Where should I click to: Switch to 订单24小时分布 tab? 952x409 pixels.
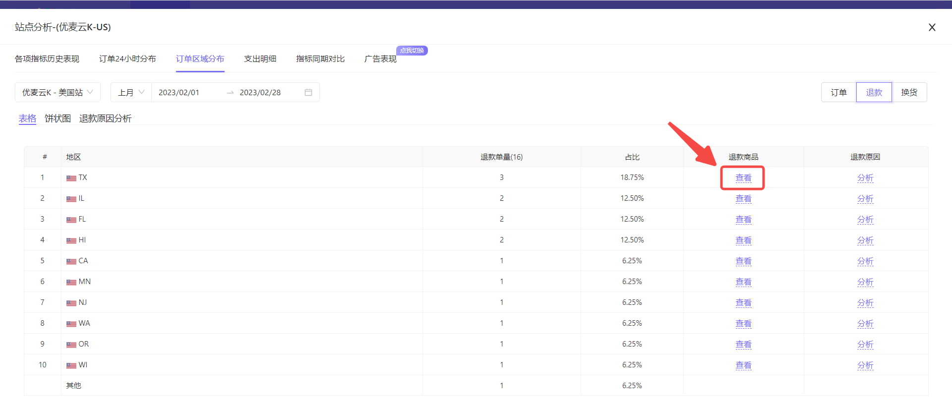pyautogui.click(x=127, y=58)
